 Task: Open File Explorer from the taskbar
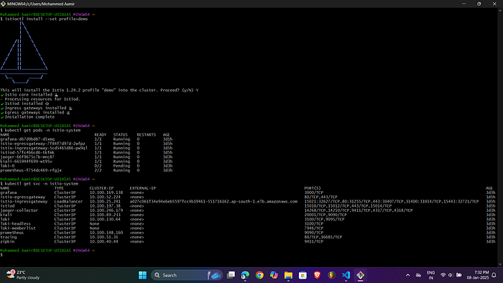pyautogui.click(x=288, y=275)
